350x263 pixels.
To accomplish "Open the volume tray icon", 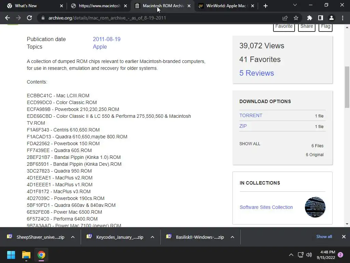I will coord(309,255).
